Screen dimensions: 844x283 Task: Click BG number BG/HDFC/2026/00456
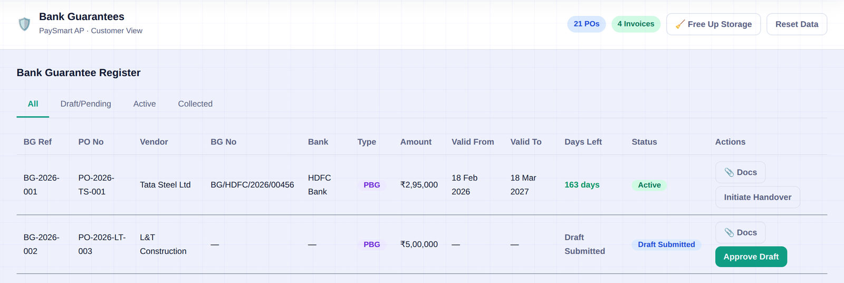(x=252, y=185)
